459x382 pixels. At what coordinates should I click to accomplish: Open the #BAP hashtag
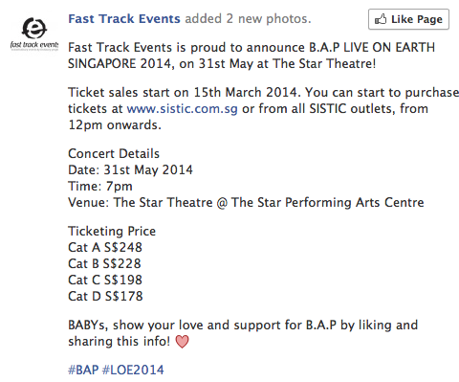[83, 370]
